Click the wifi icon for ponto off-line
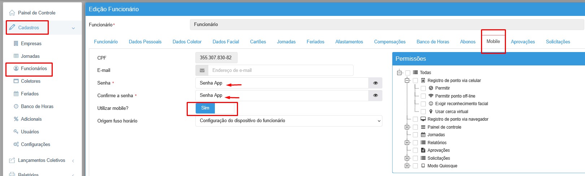The image size is (585, 176). (431, 96)
